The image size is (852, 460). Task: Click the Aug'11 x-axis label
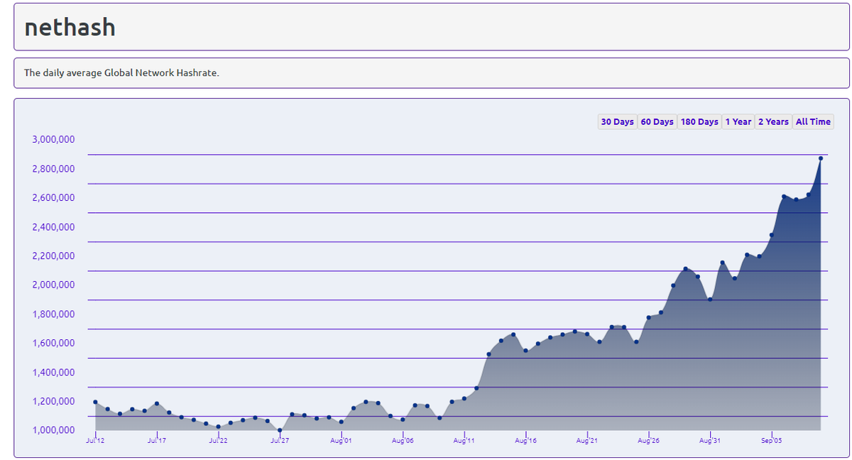click(464, 441)
